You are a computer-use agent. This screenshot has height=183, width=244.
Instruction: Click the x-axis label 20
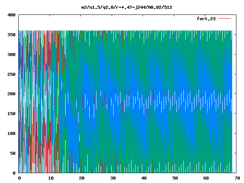click(x=82, y=178)
